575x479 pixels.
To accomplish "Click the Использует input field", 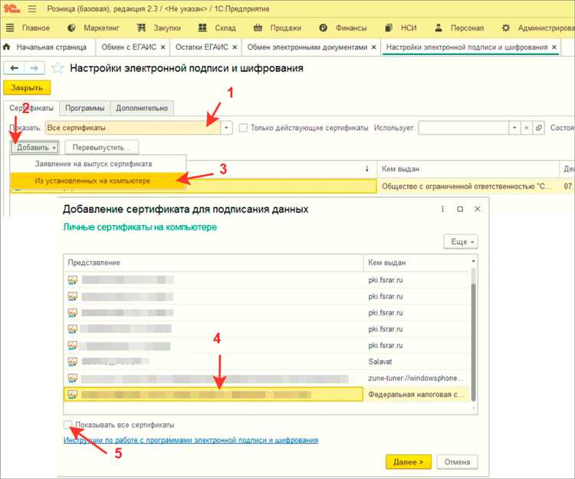I will pos(464,128).
